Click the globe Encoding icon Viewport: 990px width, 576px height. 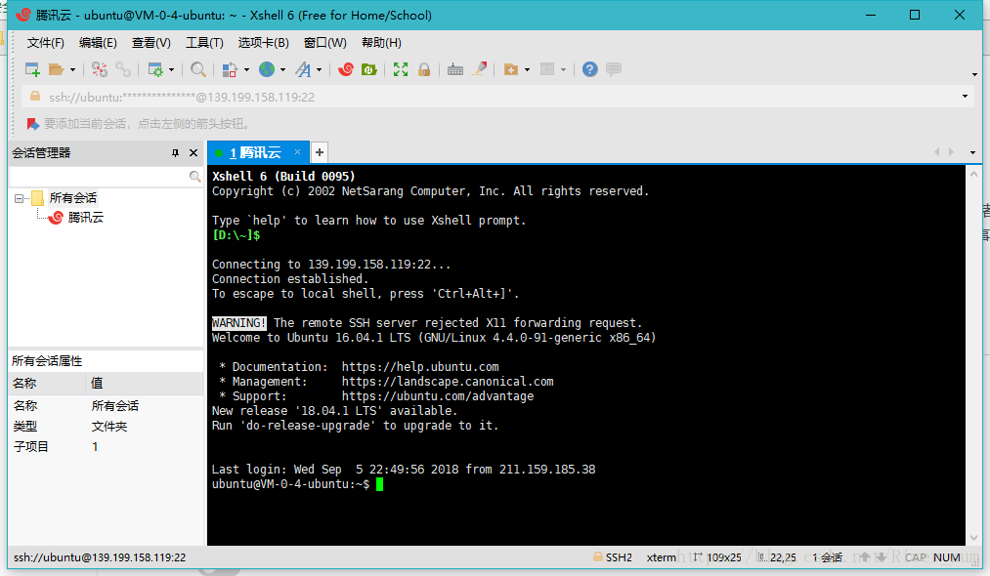coord(267,69)
